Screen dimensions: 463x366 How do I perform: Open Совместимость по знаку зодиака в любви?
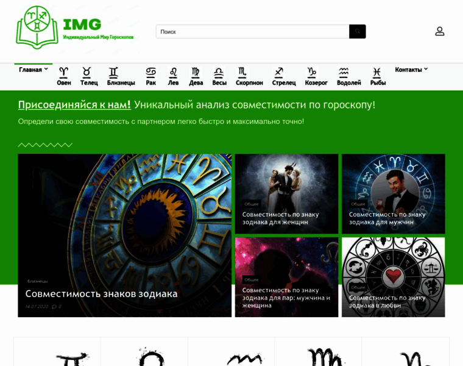387,301
